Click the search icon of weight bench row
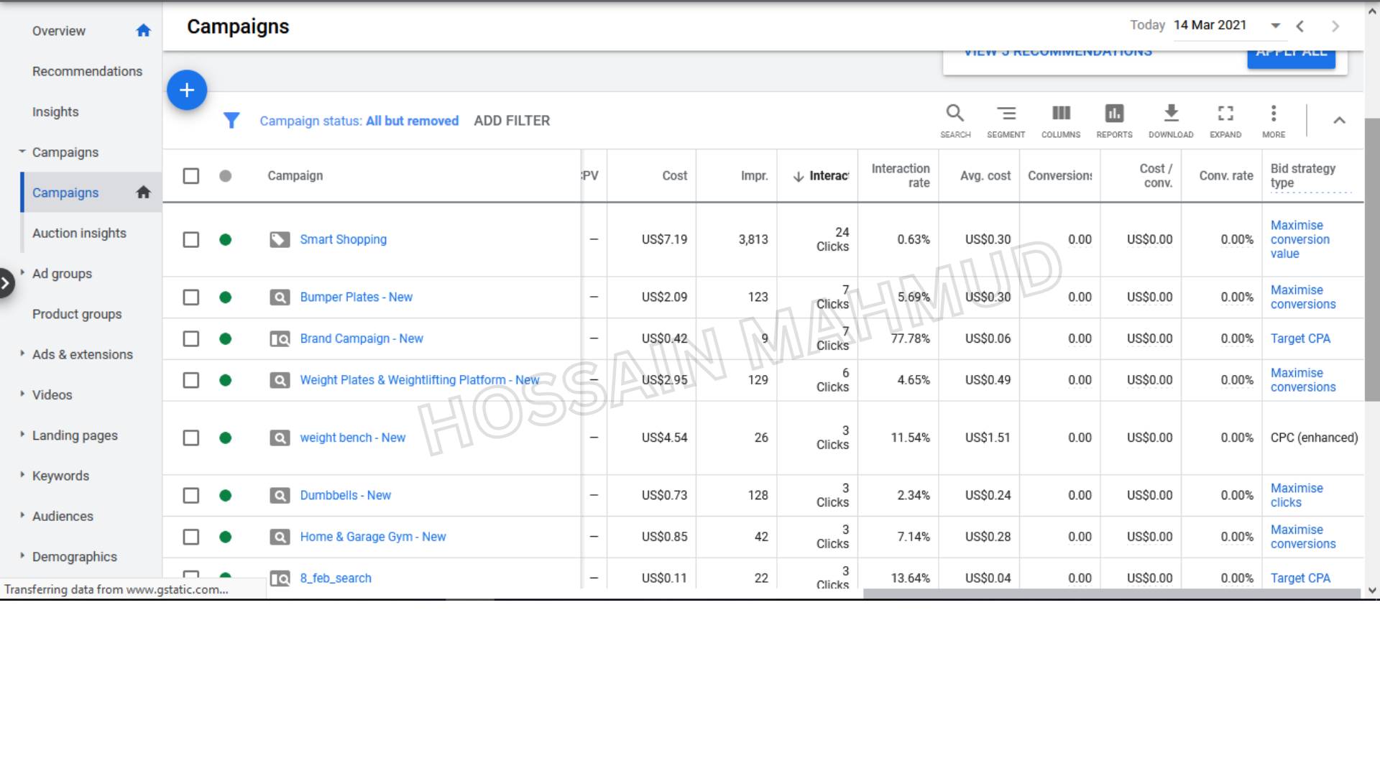The image size is (1380, 776). (x=280, y=438)
